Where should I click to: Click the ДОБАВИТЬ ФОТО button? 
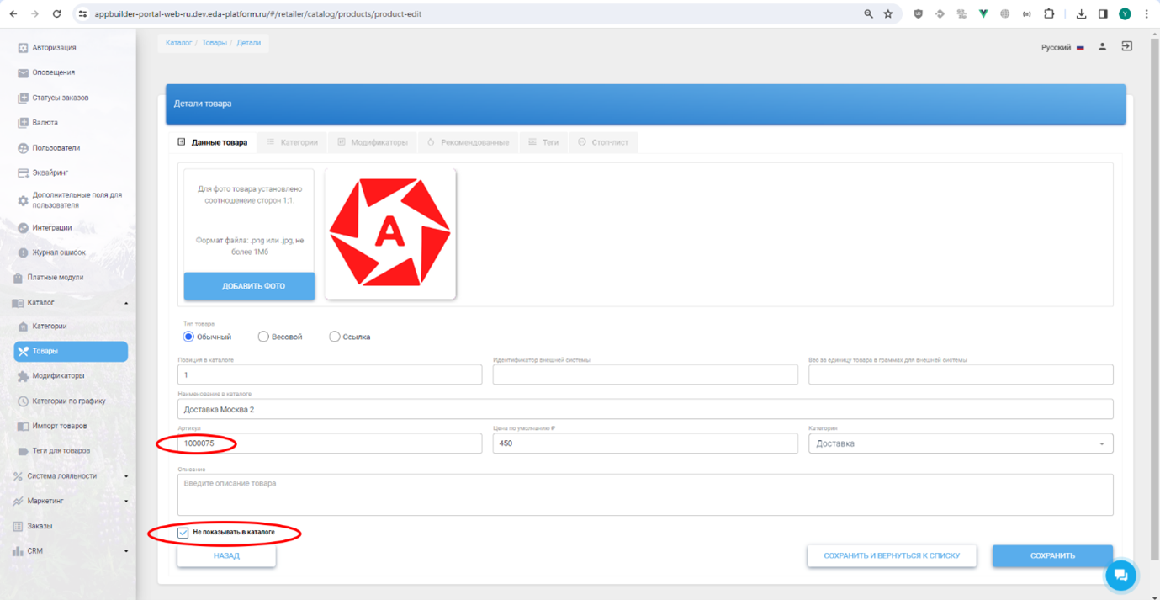pos(250,286)
